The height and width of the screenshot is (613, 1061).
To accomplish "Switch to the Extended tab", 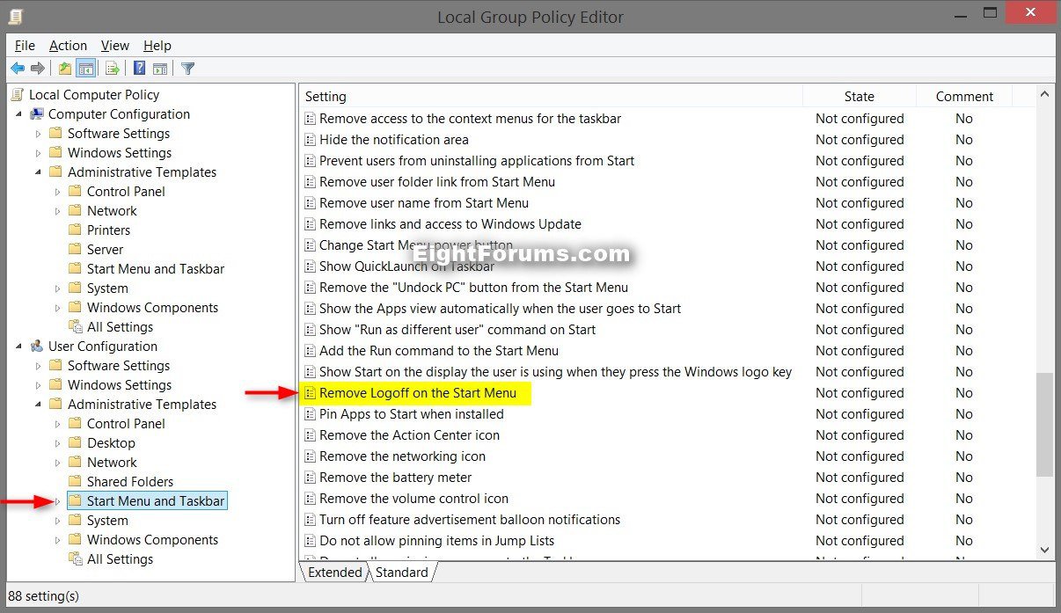I will [334, 572].
